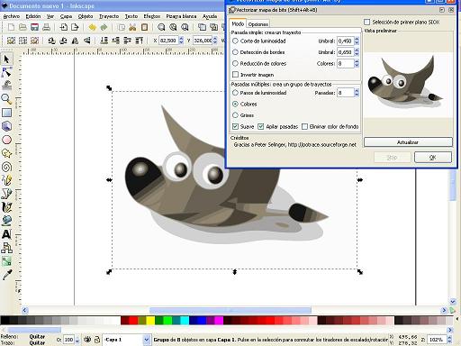461x346 pixels.
Task: Open the Efectos menu
Action: [x=151, y=16]
